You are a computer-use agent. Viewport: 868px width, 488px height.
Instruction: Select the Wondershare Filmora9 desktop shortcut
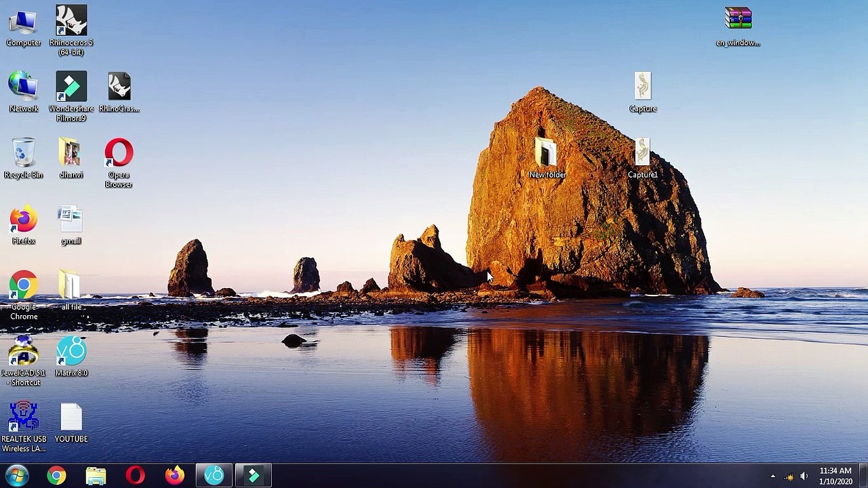[71, 96]
